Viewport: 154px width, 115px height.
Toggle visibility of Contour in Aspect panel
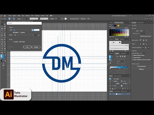[x=110, y=81]
